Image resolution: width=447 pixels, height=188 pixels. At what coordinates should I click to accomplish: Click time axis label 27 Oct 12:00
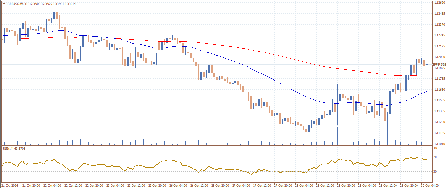(262, 186)
